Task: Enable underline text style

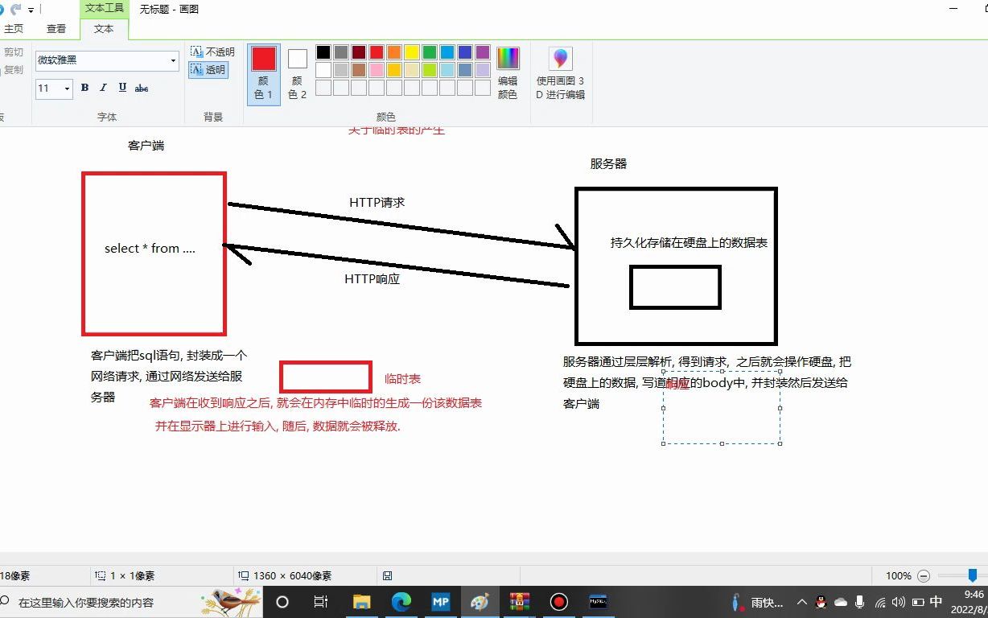Action: 121,89
